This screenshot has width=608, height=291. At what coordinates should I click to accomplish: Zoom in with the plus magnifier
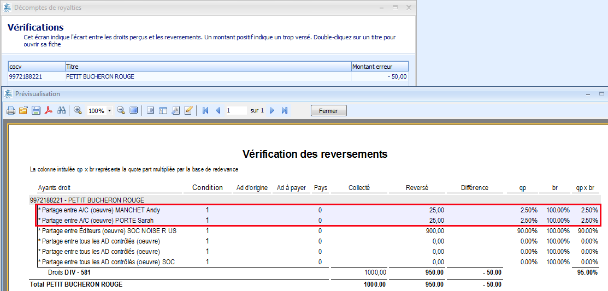[78, 110]
